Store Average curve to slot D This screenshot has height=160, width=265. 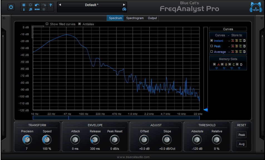pos(244,52)
